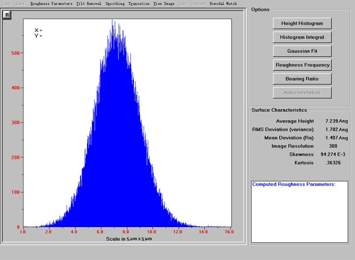
Task: Show the Height Histogram
Action: pos(302,24)
